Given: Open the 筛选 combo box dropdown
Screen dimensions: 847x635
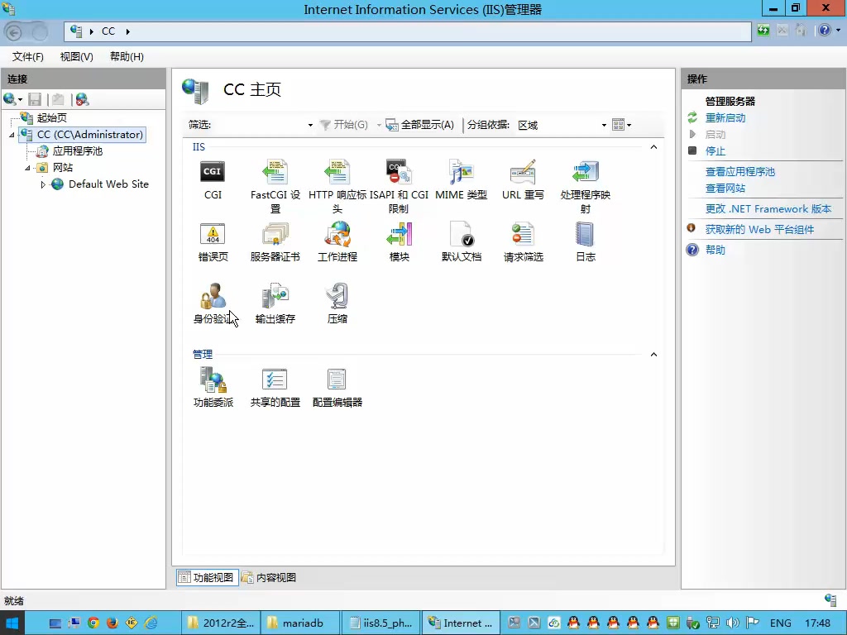Looking at the screenshot, I should coord(310,126).
